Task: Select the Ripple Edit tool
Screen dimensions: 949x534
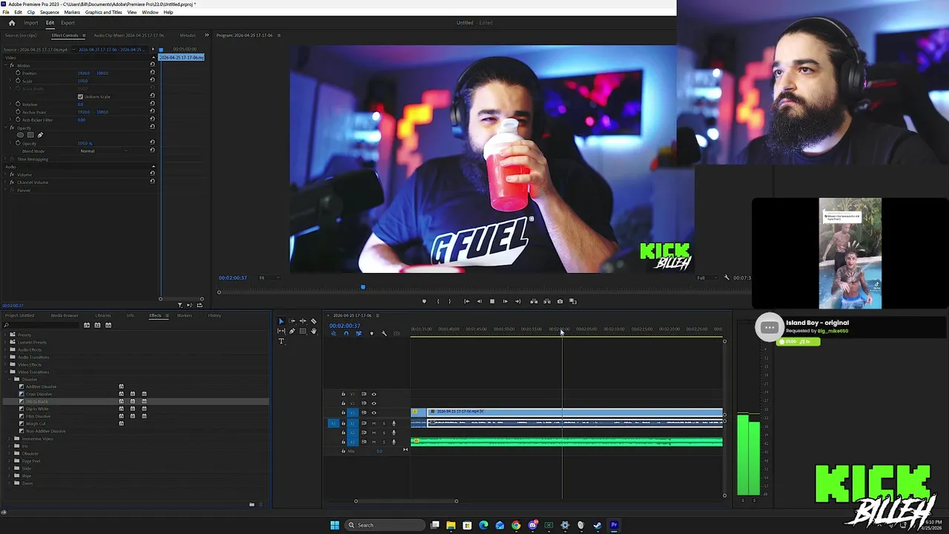Action: [x=302, y=321]
